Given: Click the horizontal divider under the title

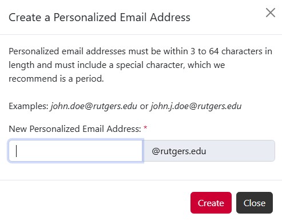Looking at the screenshot, I should click(141, 35).
